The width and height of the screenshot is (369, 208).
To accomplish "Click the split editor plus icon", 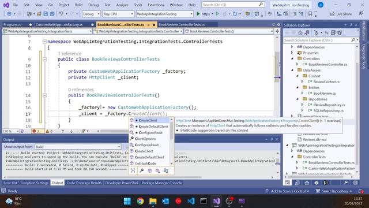I will tap(277, 31).
